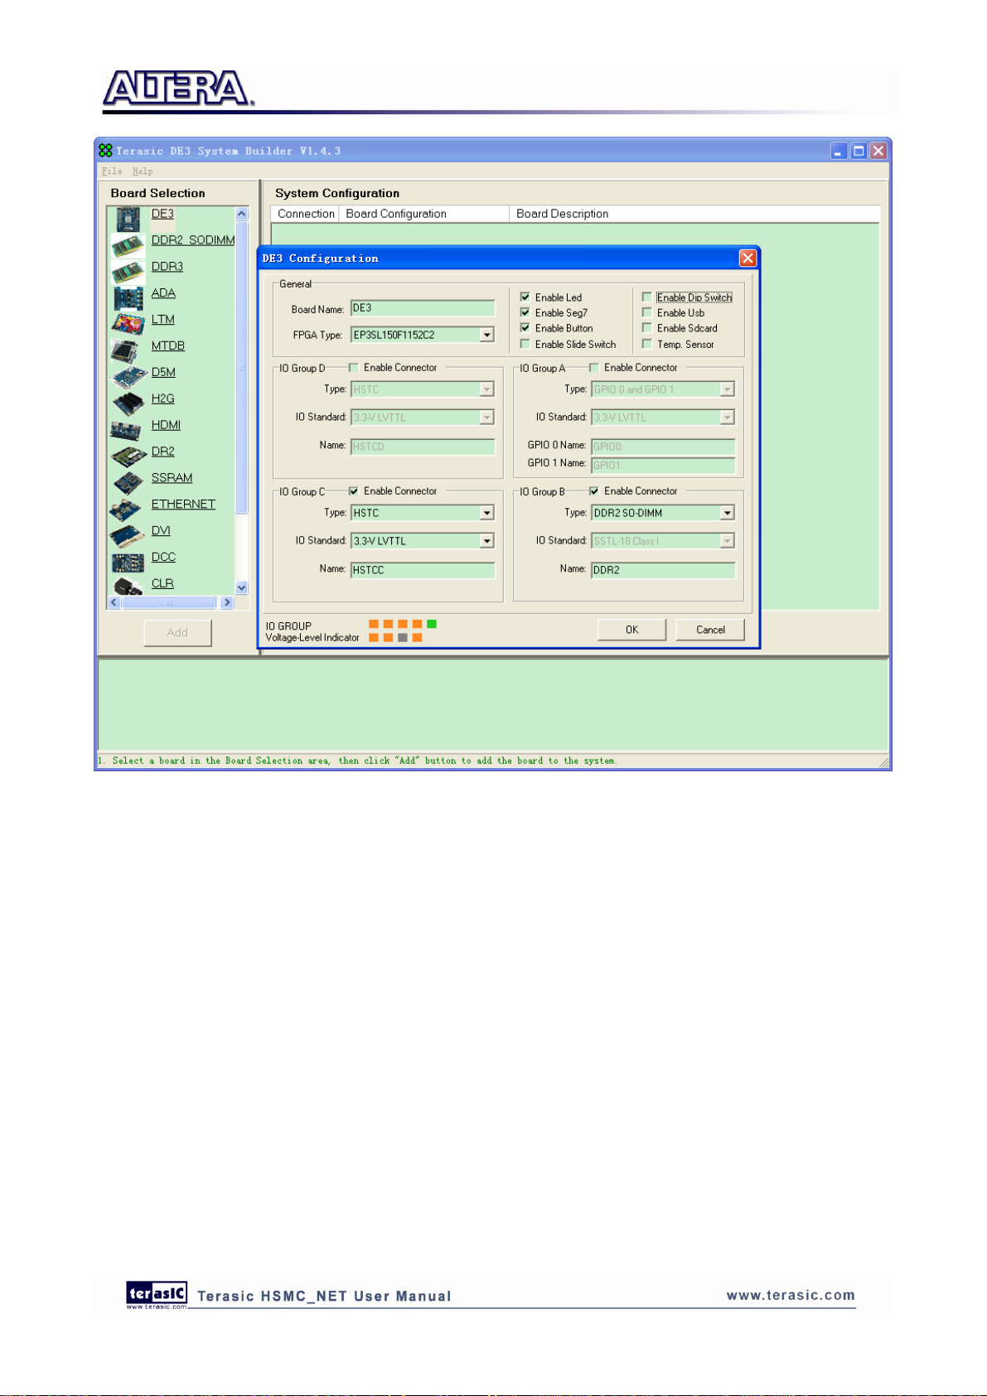Open IO Group D Type dropdown

pyautogui.click(x=487, y=389)
